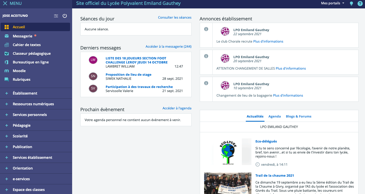Switch to the Agenda tab
The height and width of the screenshot is (194, 365).
tap(274, 116)
